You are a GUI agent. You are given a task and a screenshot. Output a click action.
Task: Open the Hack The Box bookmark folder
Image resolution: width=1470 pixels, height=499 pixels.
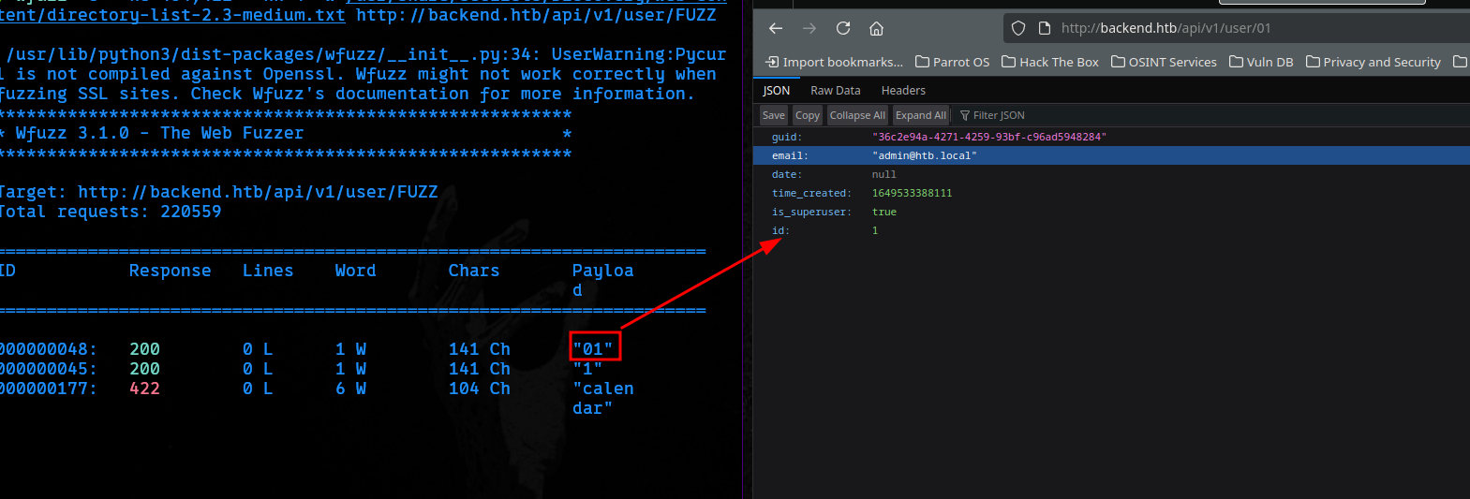1050,62
